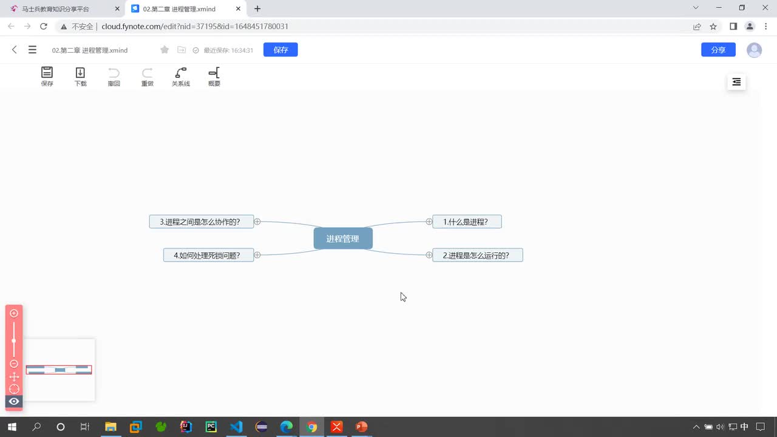Open the outline panel icon at right
Viewport: 777px width, 437px height.
point(736,82)
